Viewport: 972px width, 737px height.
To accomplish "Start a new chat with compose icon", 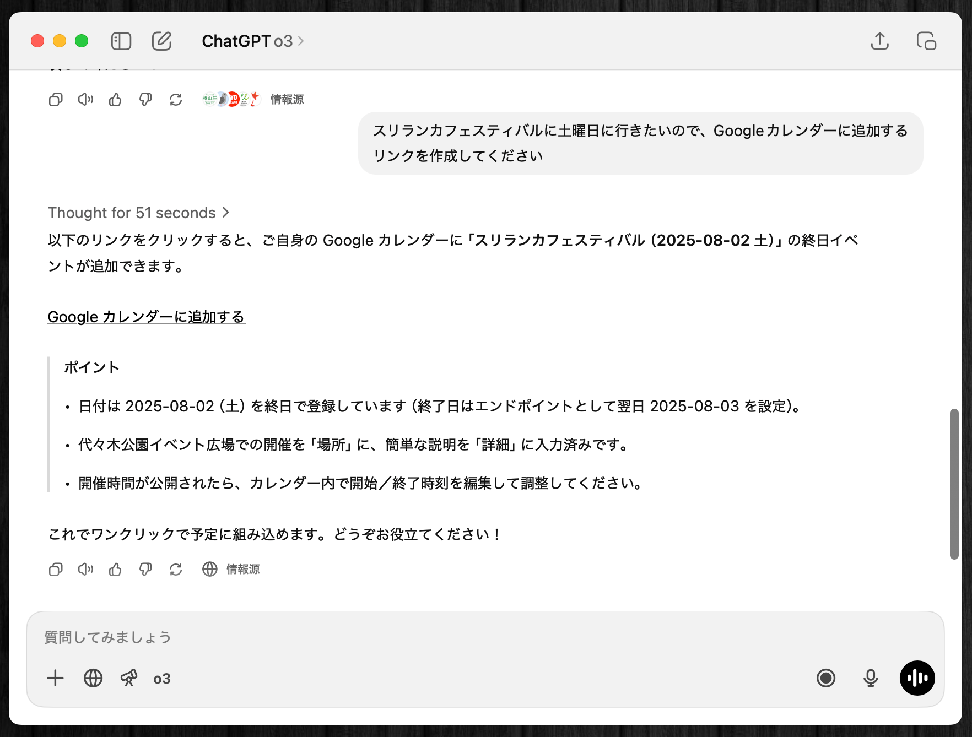I will coord(161,41).
